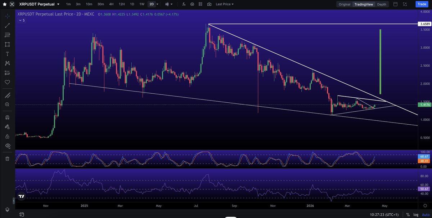Select the 12H timeframe
The image size is (432, 218).
click(122, 4)
